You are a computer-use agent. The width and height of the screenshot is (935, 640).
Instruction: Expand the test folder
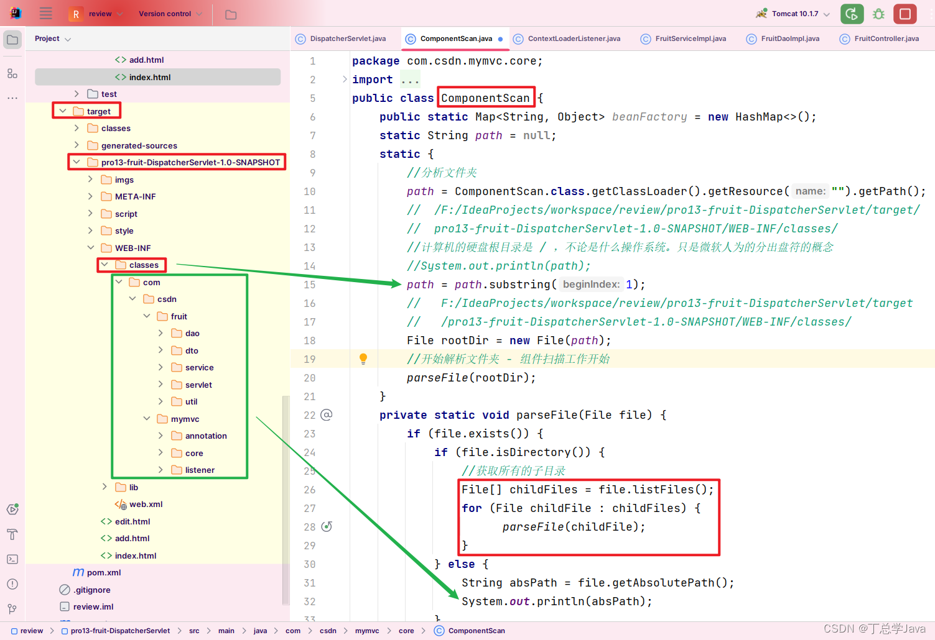(x=77, y=94)
